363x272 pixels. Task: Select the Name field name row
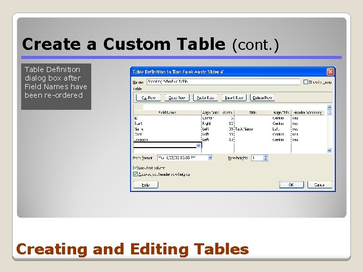pos(167,129)
